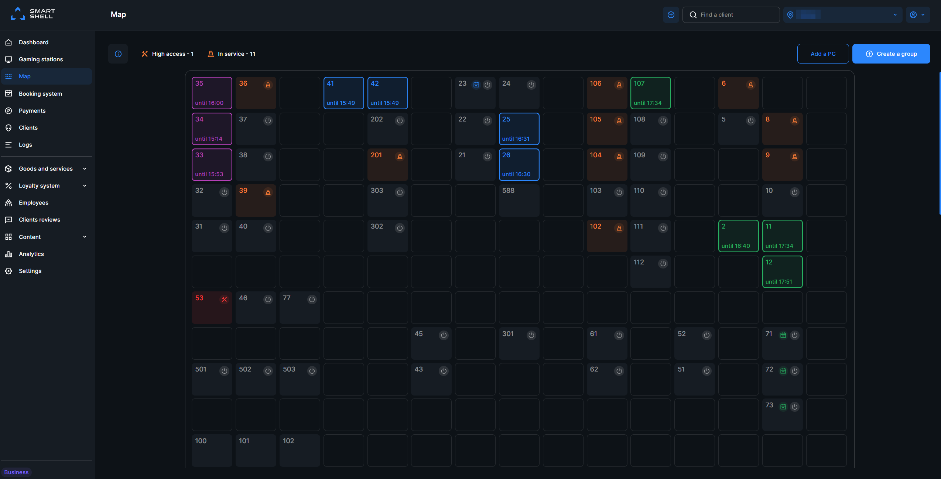Click the info icon above the map

118,54
